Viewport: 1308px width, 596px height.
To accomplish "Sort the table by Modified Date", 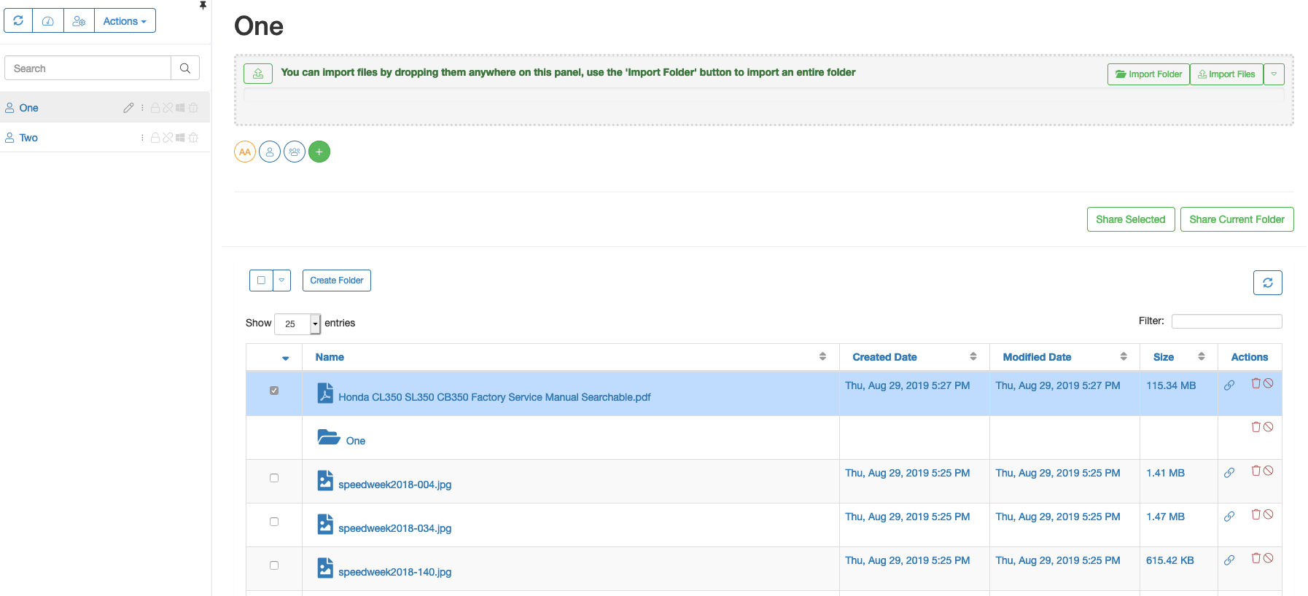I will click(x=1064, y=357).
